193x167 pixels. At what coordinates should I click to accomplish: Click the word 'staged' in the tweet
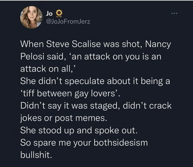tap(104, 106)
